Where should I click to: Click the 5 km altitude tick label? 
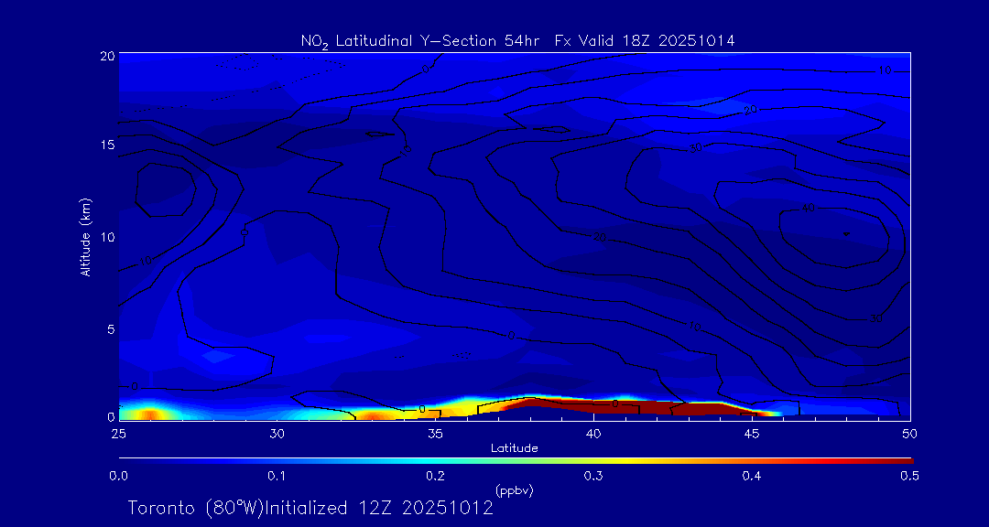tap(106, 328)
